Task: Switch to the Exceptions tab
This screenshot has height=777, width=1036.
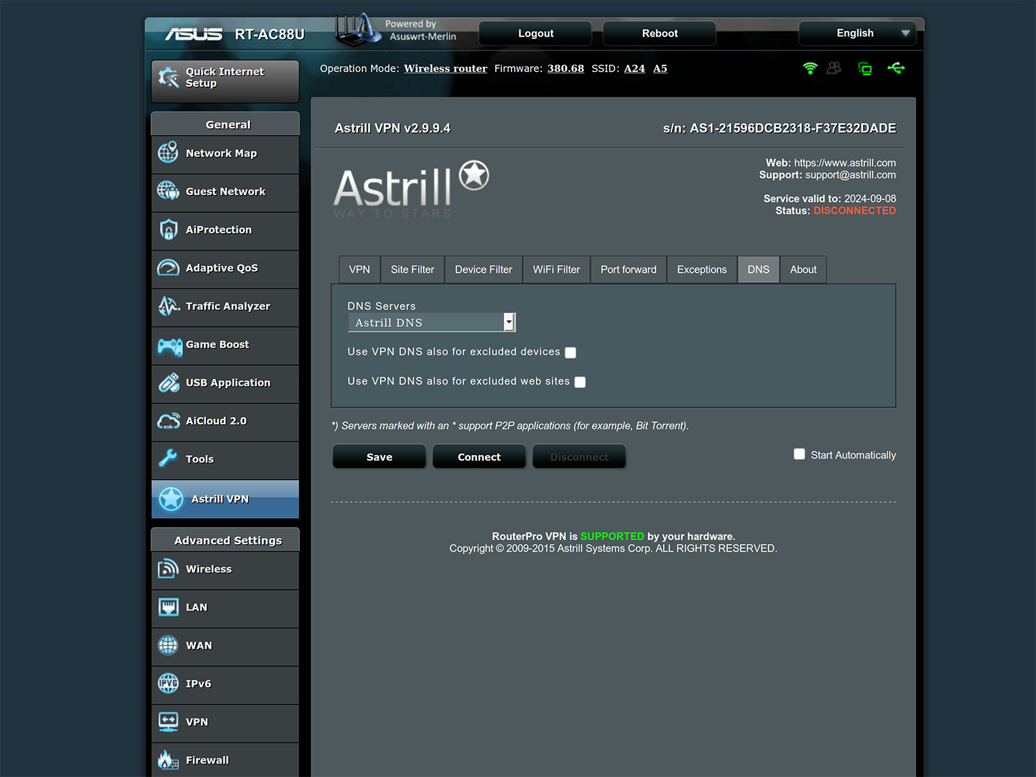Action: tap(702, 269)
